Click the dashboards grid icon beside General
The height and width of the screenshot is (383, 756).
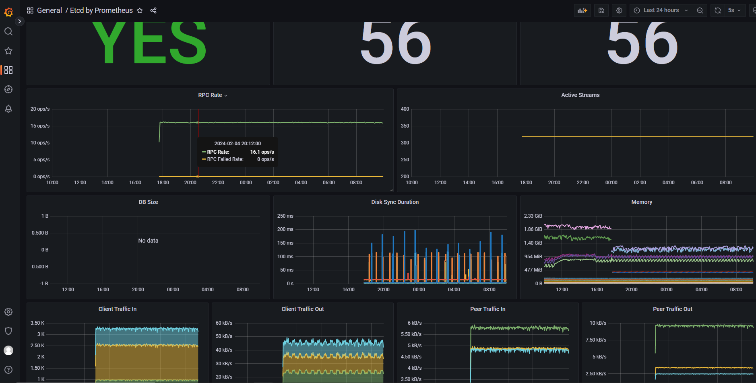(x=30, y=10)
